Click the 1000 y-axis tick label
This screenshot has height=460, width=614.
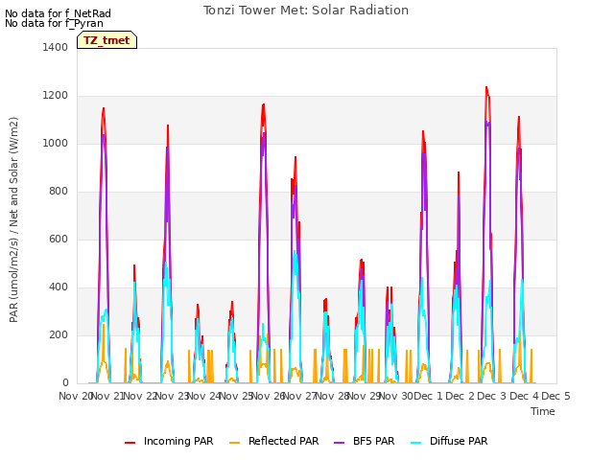tap(56, 143)
